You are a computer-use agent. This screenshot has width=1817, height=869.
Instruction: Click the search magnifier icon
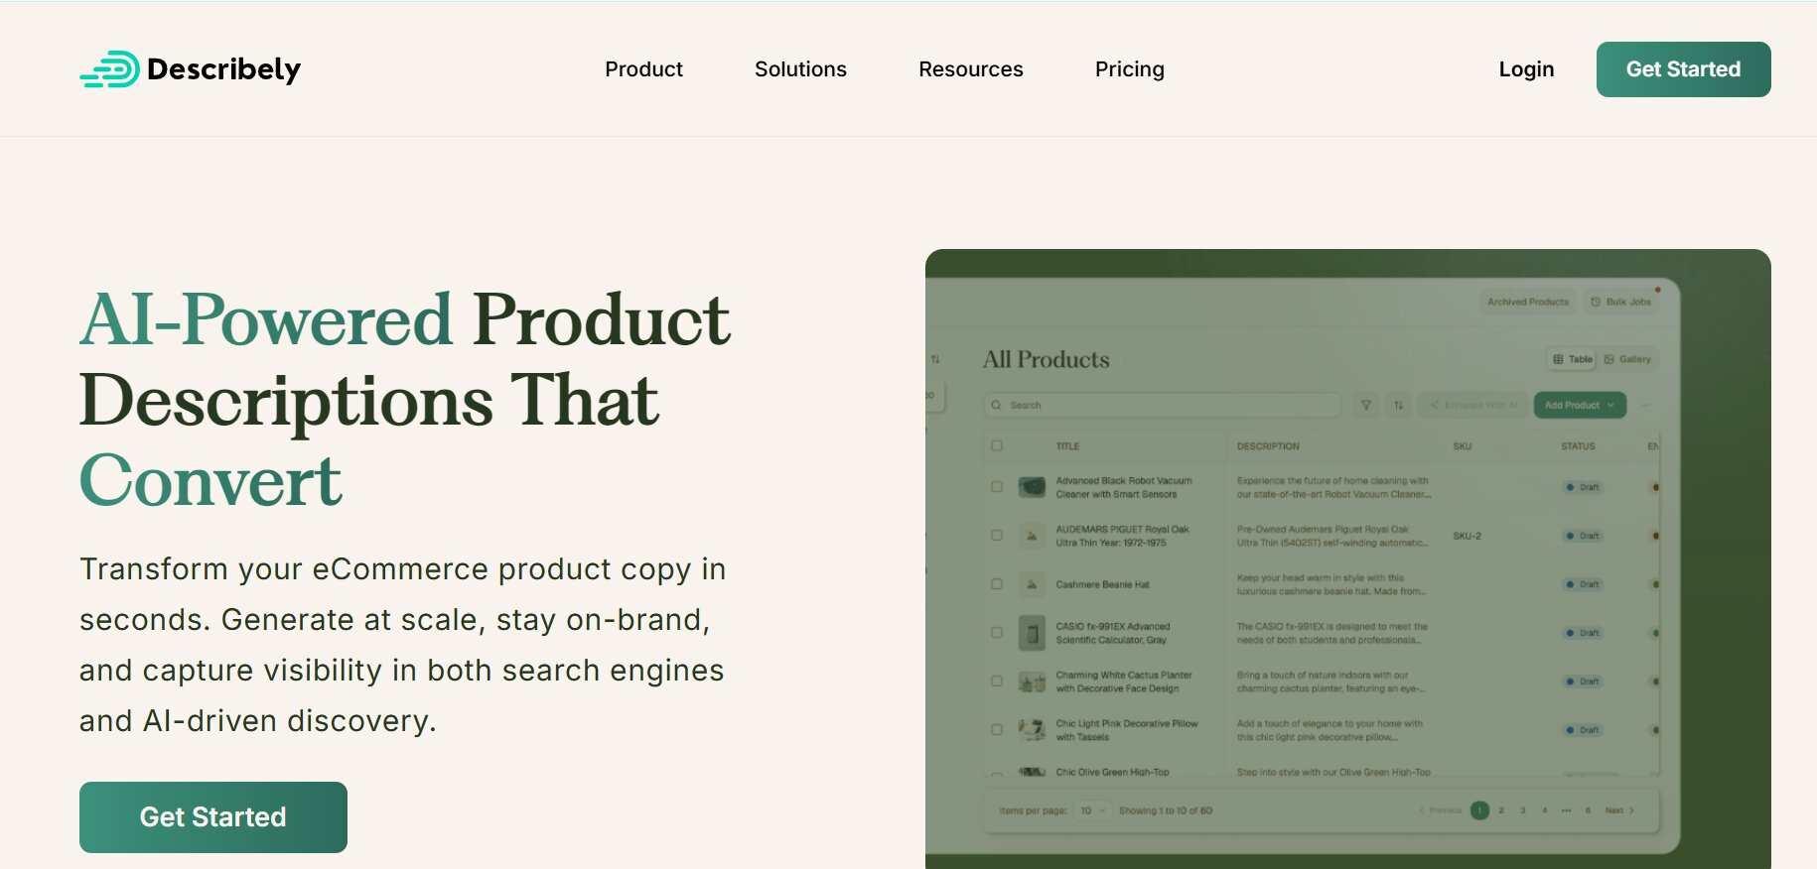click(x=996, y=405)
